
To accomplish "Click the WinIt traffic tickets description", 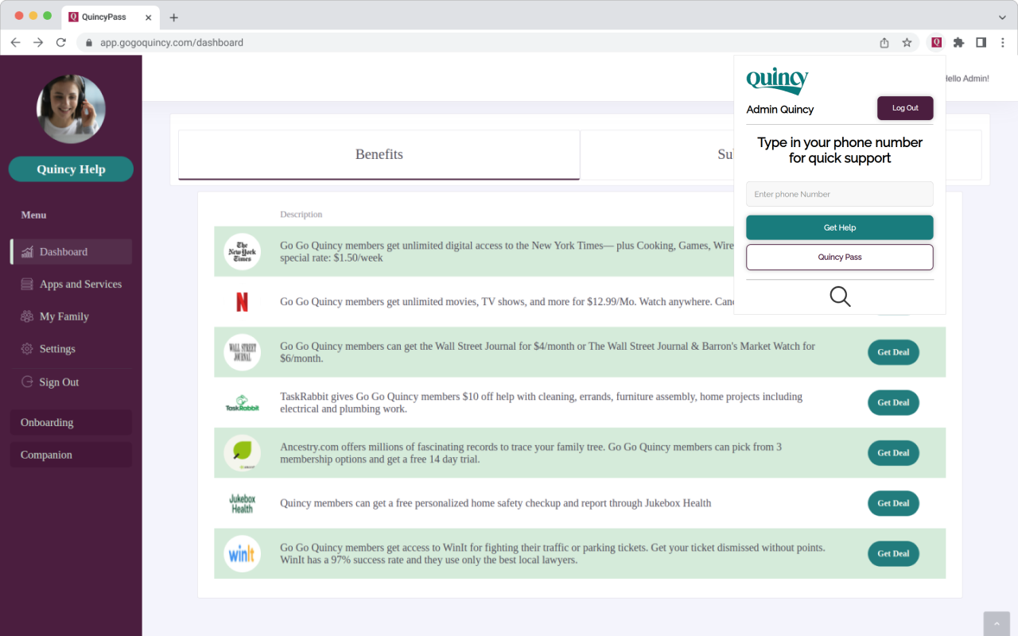I will coord(553,554).
